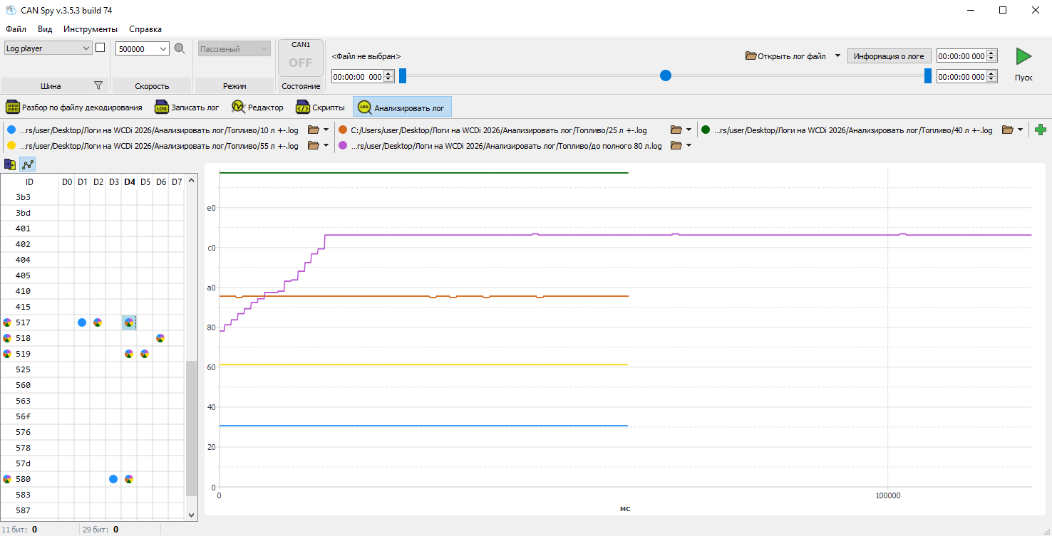Viewport: 1052px width, 536px height.
Task: Open the Файл menu
Action: tap(16, 29)
